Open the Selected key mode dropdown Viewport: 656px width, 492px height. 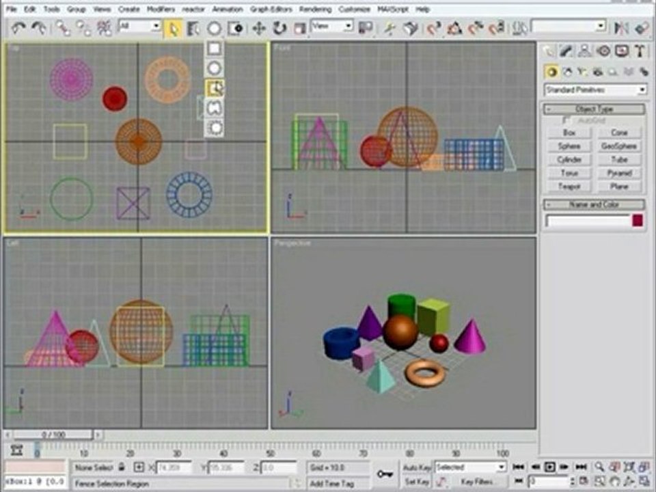[x=470, y=467]
